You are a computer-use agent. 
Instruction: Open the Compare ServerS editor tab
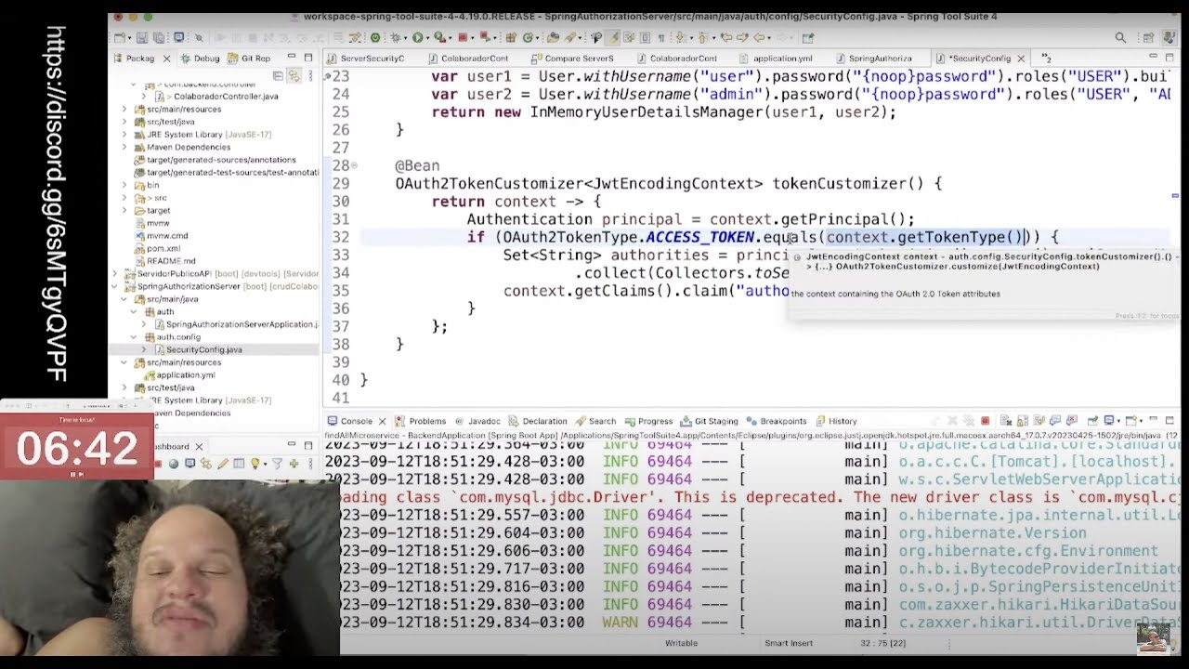point(572,59)
